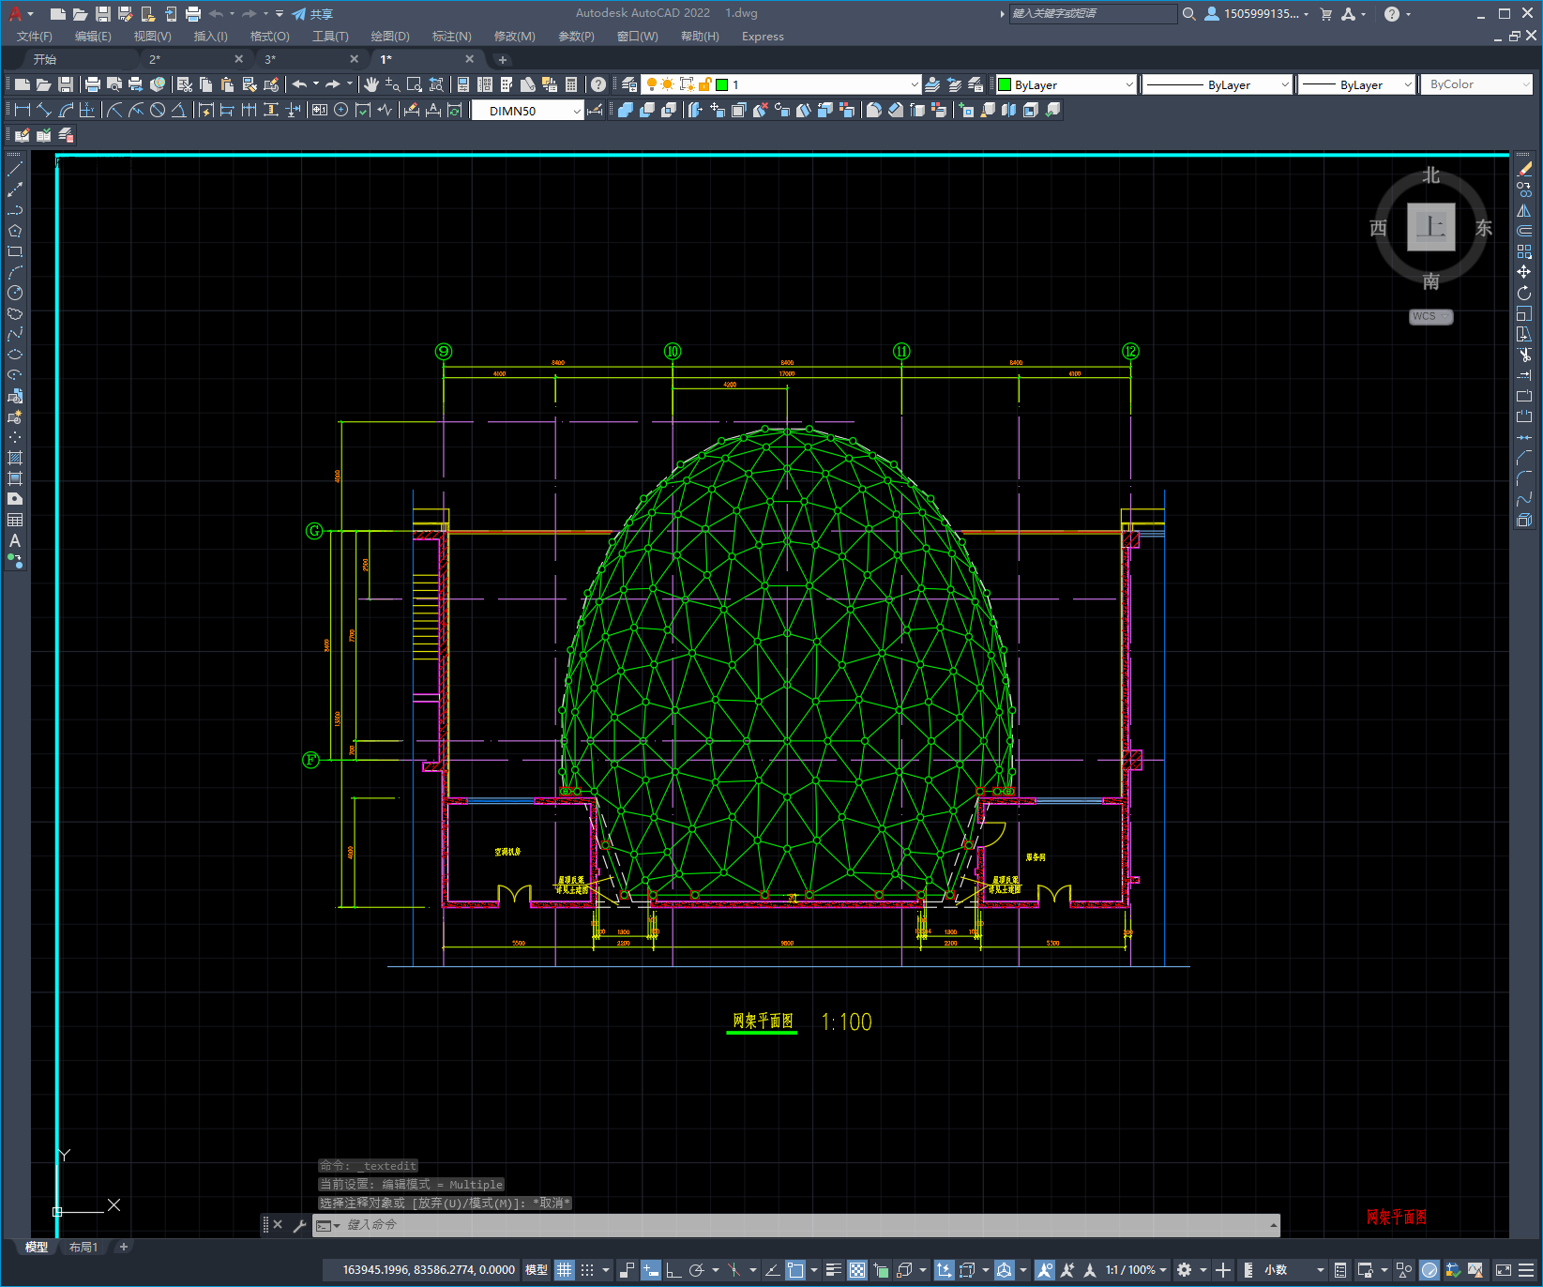
Task: Toggle lineweight display in status bar
Action: pos(833,1270)
